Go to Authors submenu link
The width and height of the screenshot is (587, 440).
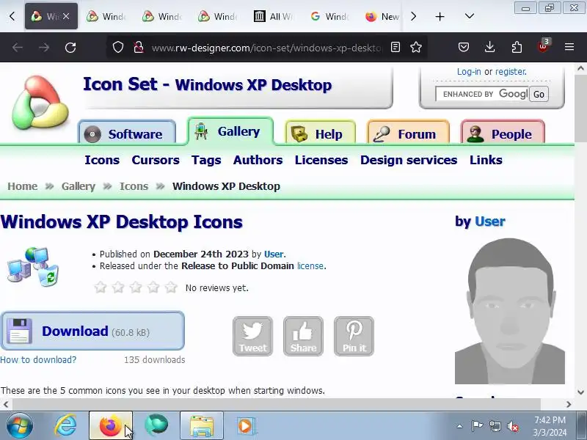point(258,160)
